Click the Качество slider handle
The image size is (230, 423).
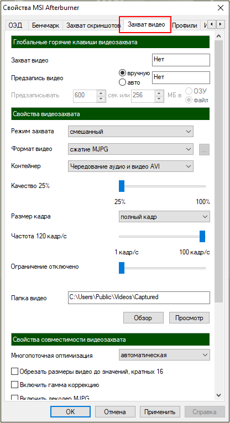122,186
